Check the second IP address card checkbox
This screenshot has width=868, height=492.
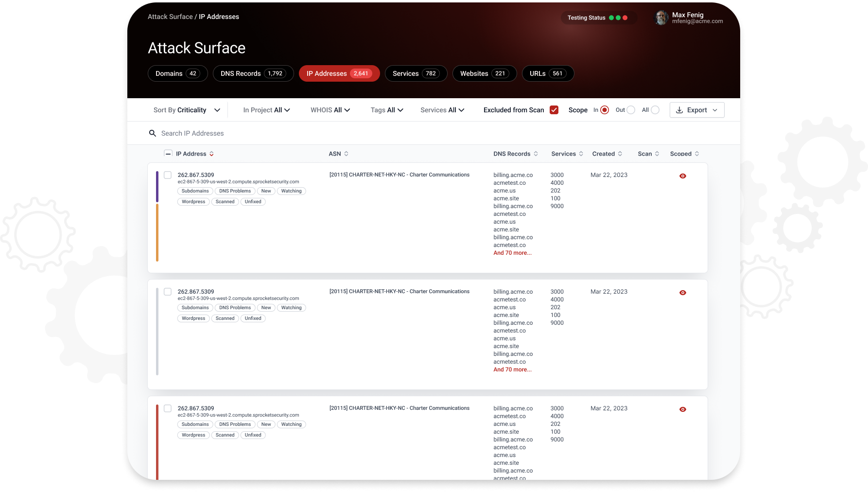coord(168,292)
